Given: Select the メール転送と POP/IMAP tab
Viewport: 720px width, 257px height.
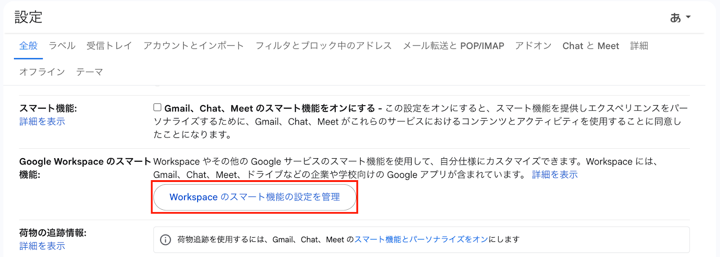Looking at the screenshot, I should [454, 46].
